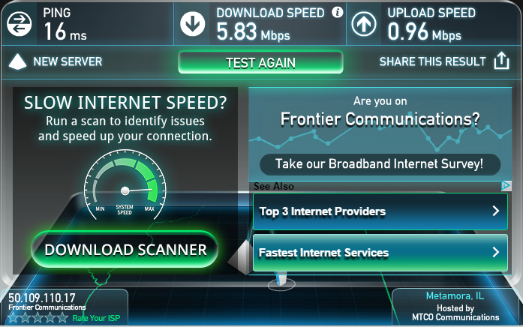Click the Rate Your ISP link
Viewport: 523px width, 327px height.
coord(96,318)
